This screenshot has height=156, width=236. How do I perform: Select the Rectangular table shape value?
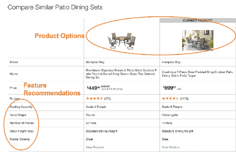(170, 115)
